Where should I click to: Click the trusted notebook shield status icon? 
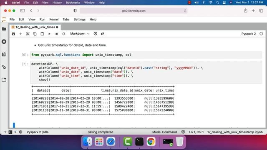tap(183, 132)
